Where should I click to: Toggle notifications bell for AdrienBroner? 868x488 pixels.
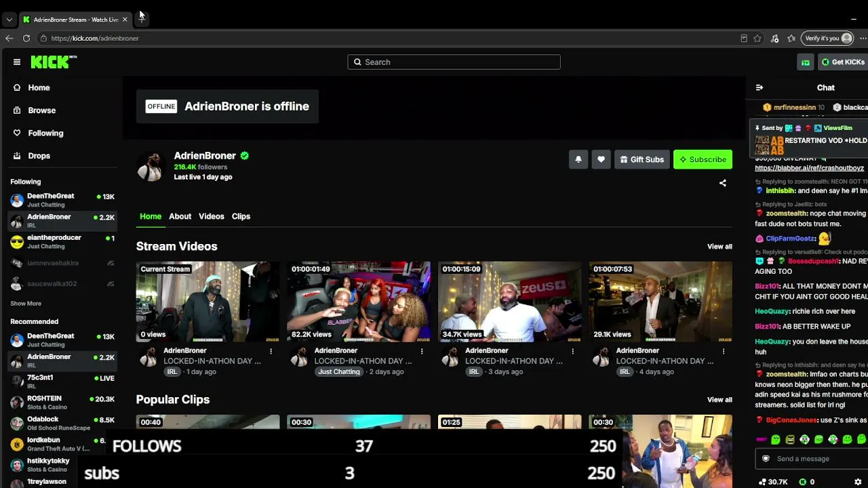pos(578,159)
